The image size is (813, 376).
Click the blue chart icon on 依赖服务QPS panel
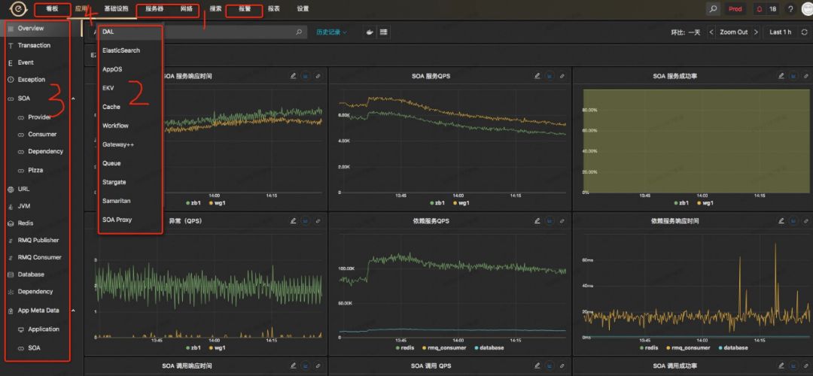(x=550, y=221)
